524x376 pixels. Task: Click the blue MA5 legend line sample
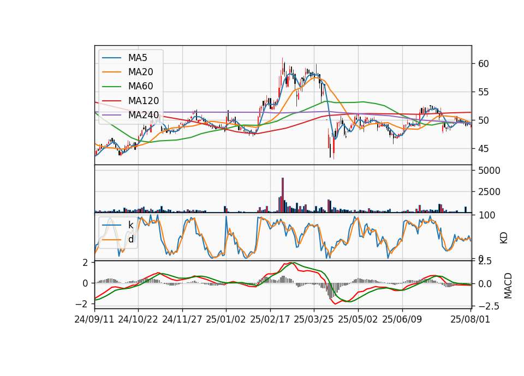pyautogui.click(x=111, y=58)
